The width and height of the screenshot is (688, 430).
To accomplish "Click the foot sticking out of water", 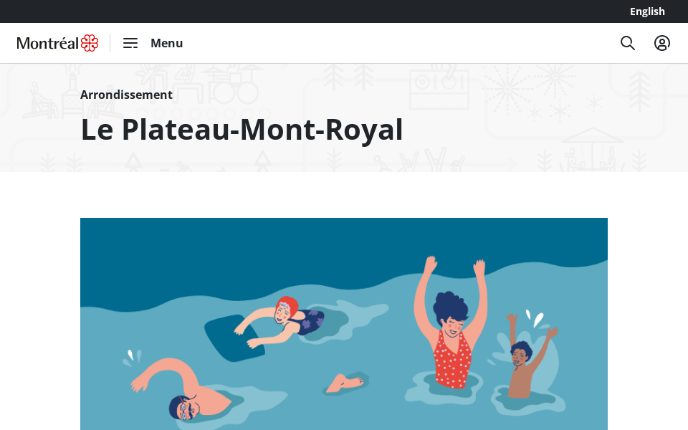I will click(345, 383).
